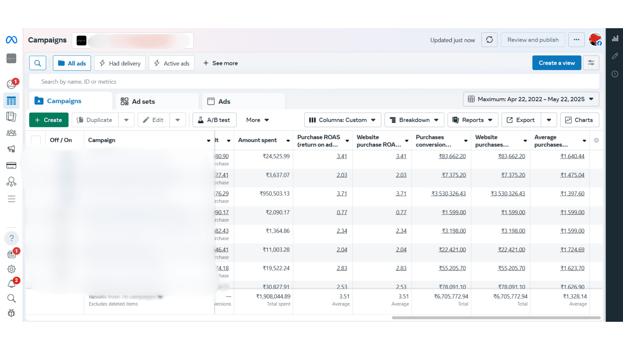Switch to the Ads tab
The height and width of the screenshot is (350, 623).
click(224, 101)
